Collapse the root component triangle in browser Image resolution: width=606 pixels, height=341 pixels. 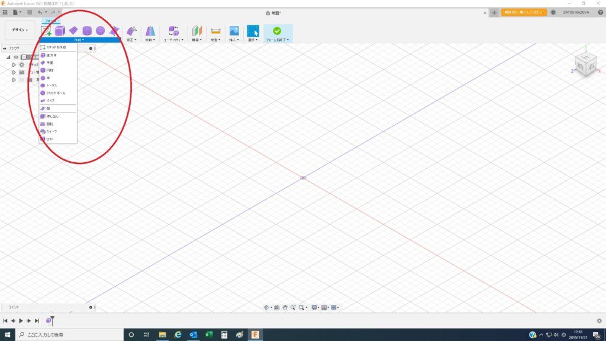[8, 57]
